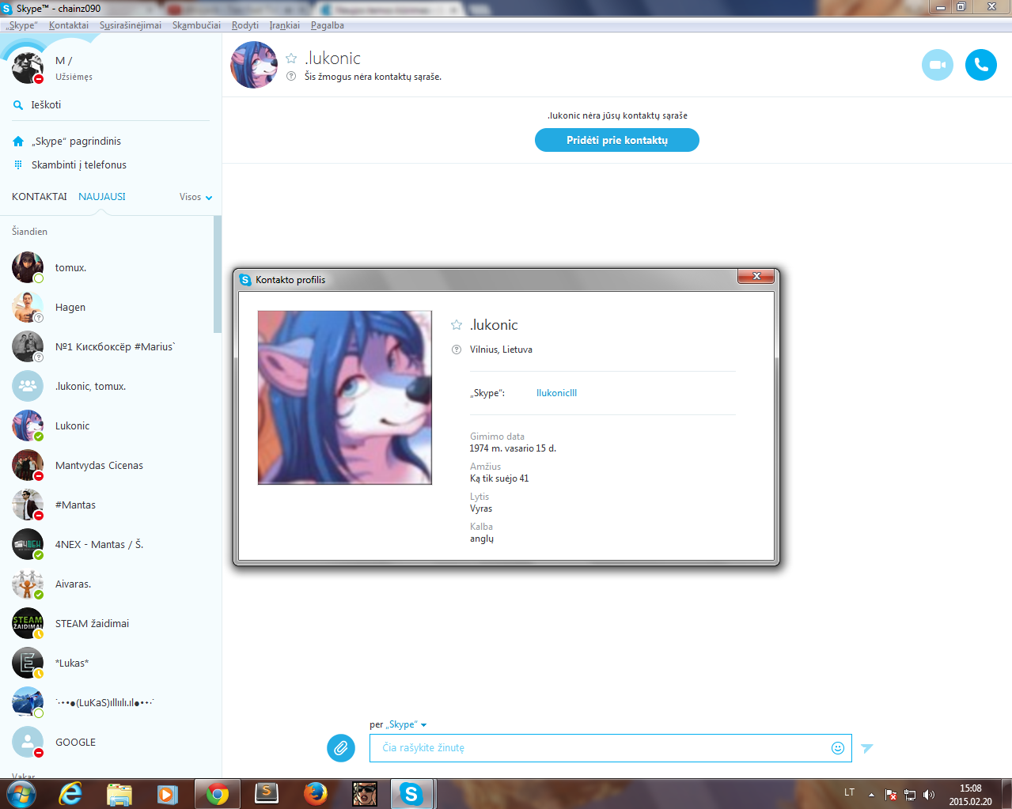Screen dimensions: 1012x809
Task: Show hidden system tray icons
Action: (x=871, y=795)
